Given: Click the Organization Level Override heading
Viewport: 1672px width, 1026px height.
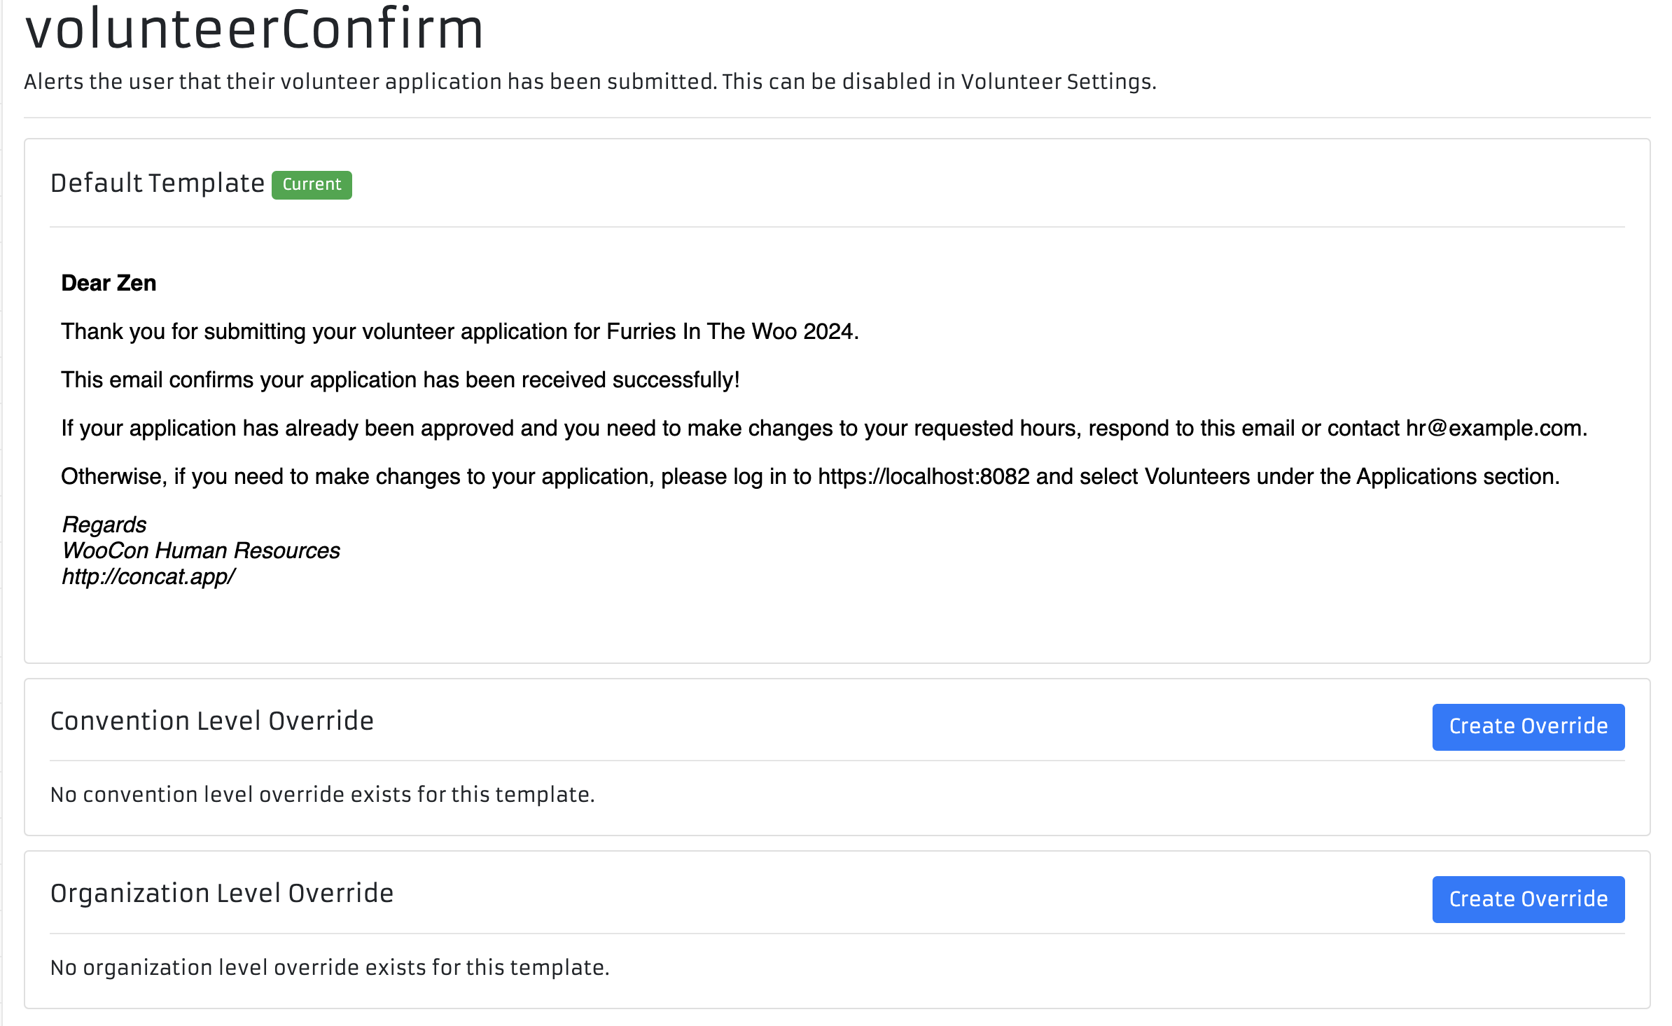Looking at the screenshot, I should tap(222, 894).
